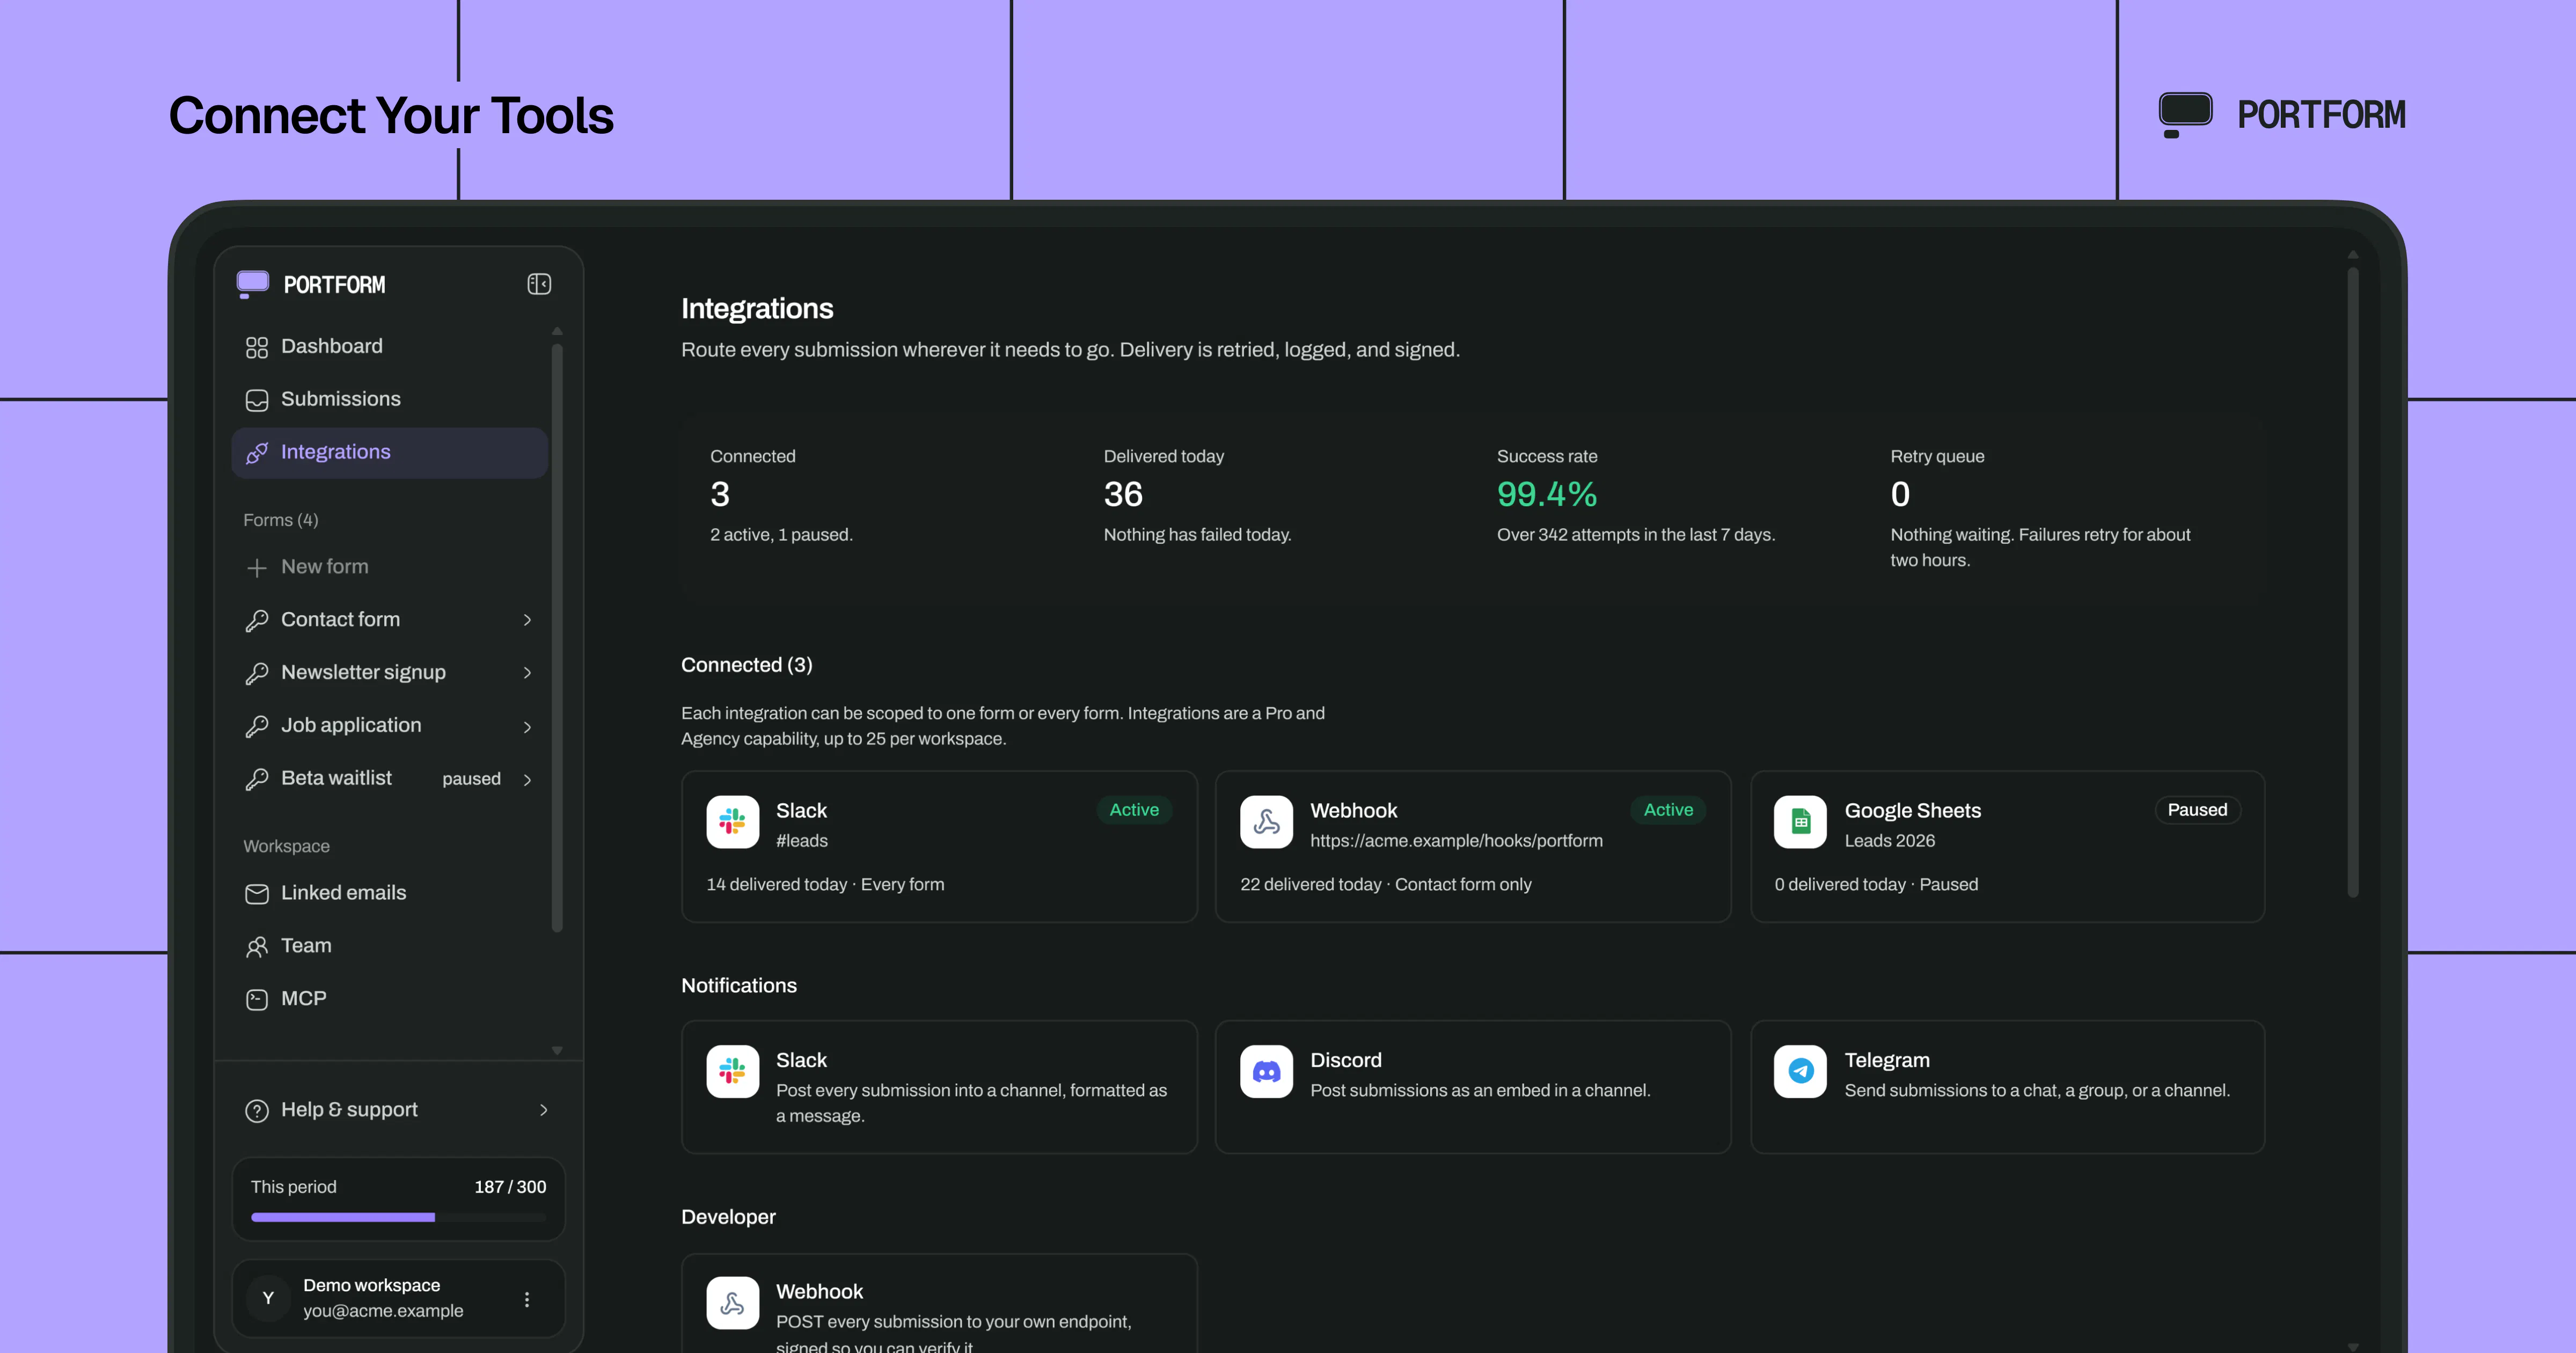Click the Submissions inbox icon
Screen dimensions: 2576x1353
click(257, 401)
